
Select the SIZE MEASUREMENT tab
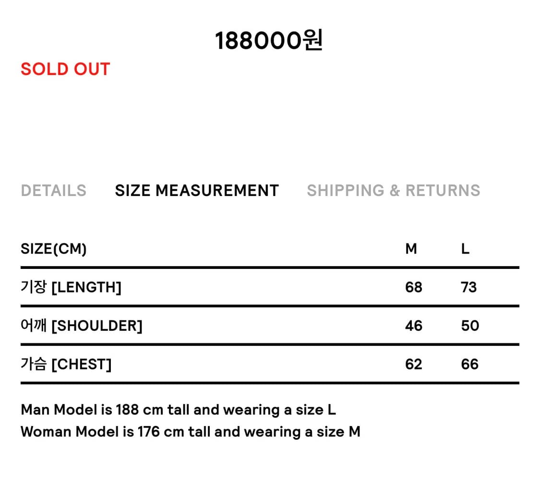tap(197, 191)
